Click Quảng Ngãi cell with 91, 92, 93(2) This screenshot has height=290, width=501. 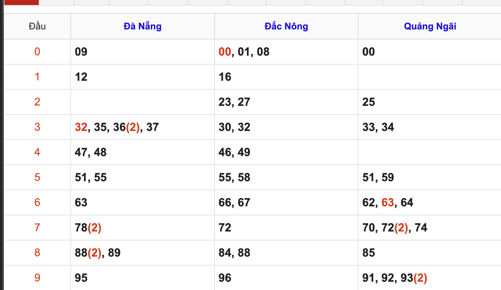click(x=395, y=278)
